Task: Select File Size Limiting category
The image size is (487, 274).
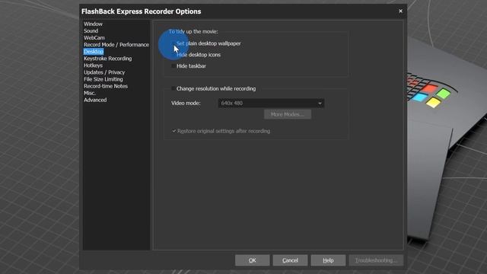Action: (x=103, y=79)
